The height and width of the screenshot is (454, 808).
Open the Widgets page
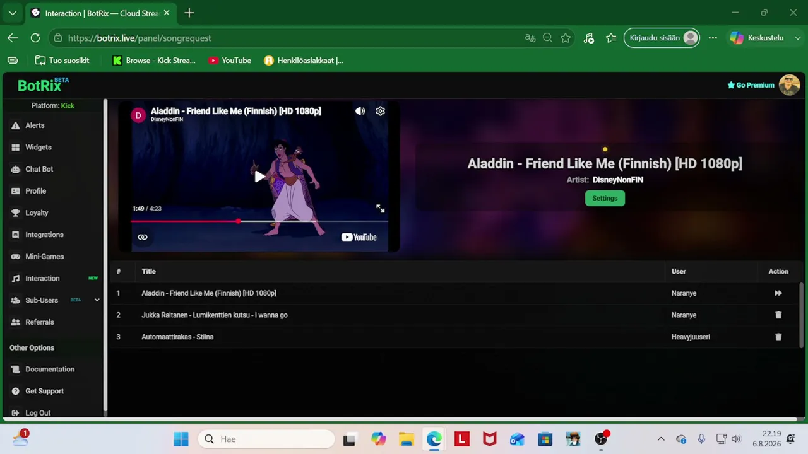(38, 147)
